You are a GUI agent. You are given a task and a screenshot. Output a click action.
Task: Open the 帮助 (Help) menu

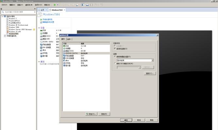[x=47, y=5]
